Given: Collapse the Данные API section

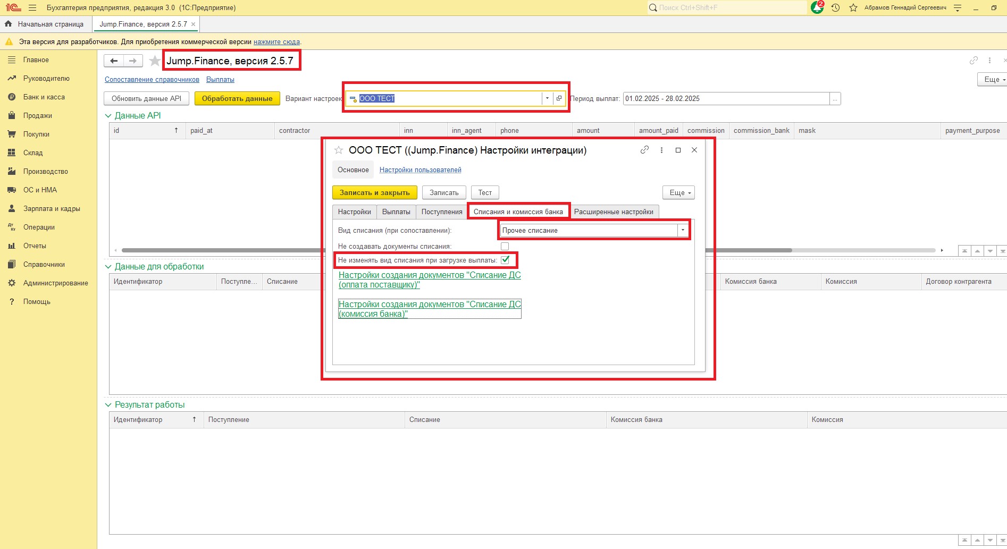Looking at the screenshot, I should pyautogui.click(x=108, y=116).
